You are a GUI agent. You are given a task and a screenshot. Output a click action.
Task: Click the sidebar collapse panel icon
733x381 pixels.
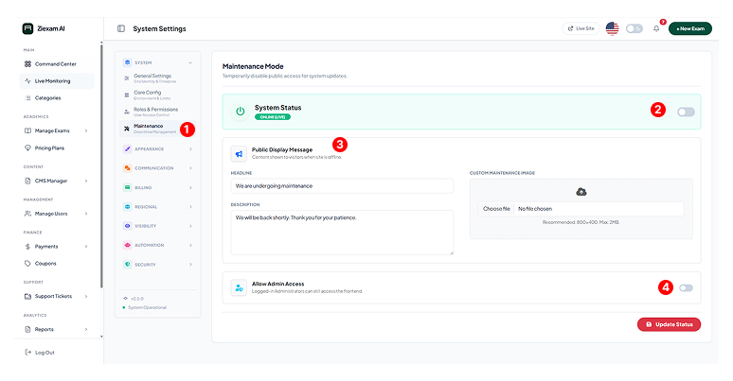click(121, 28)
